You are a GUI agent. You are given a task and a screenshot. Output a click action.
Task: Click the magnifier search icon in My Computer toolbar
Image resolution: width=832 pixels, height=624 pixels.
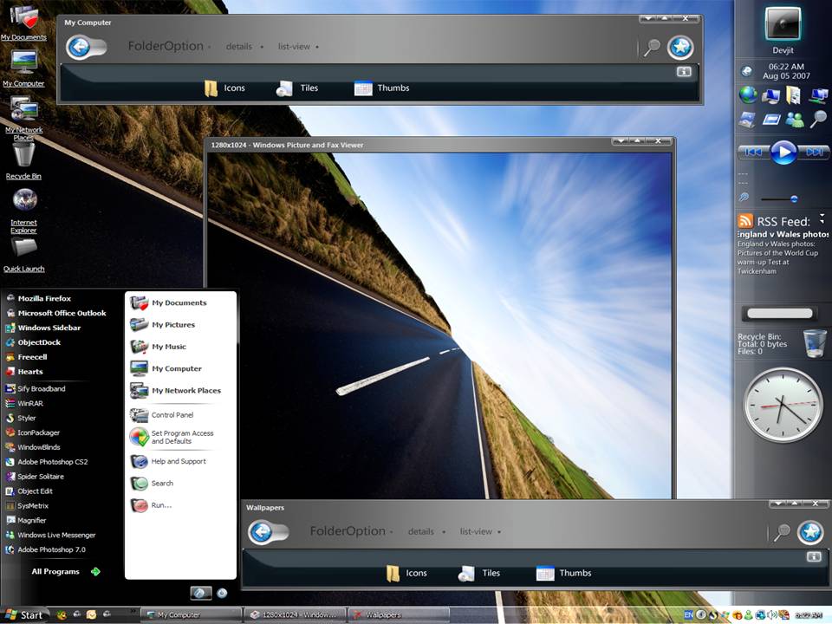(652, 47)
